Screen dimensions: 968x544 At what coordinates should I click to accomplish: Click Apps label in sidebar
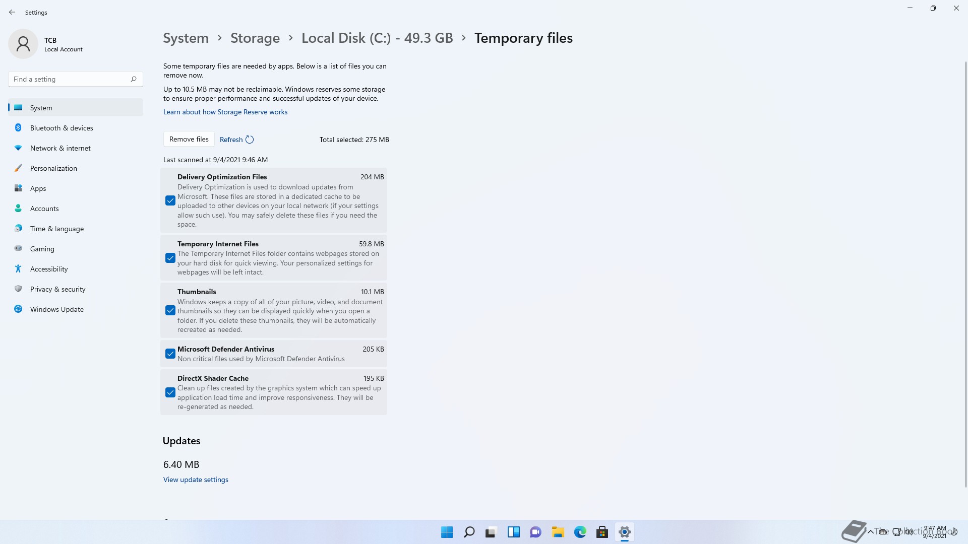tap(38, 188)
